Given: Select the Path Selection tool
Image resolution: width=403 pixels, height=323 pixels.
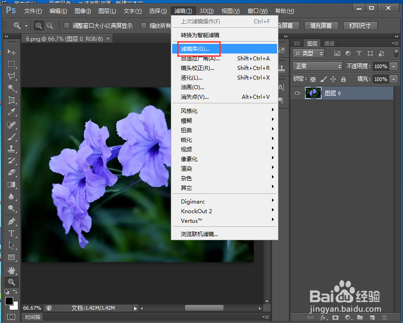Looking at the screenshot, I should [x=11, y=245].
